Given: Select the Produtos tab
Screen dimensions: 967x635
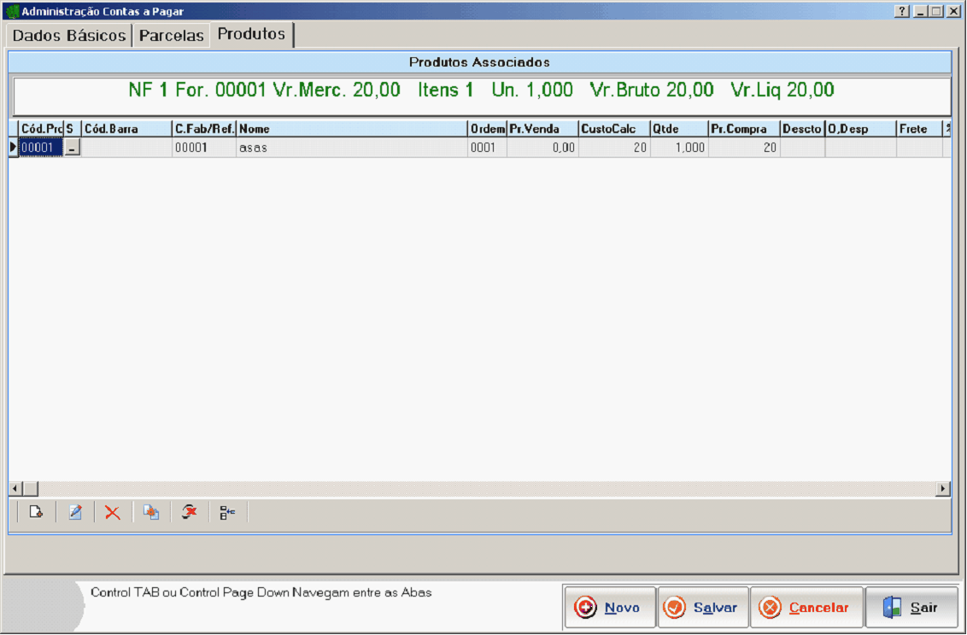Looking at the screenshot, I should coord(251,34).
